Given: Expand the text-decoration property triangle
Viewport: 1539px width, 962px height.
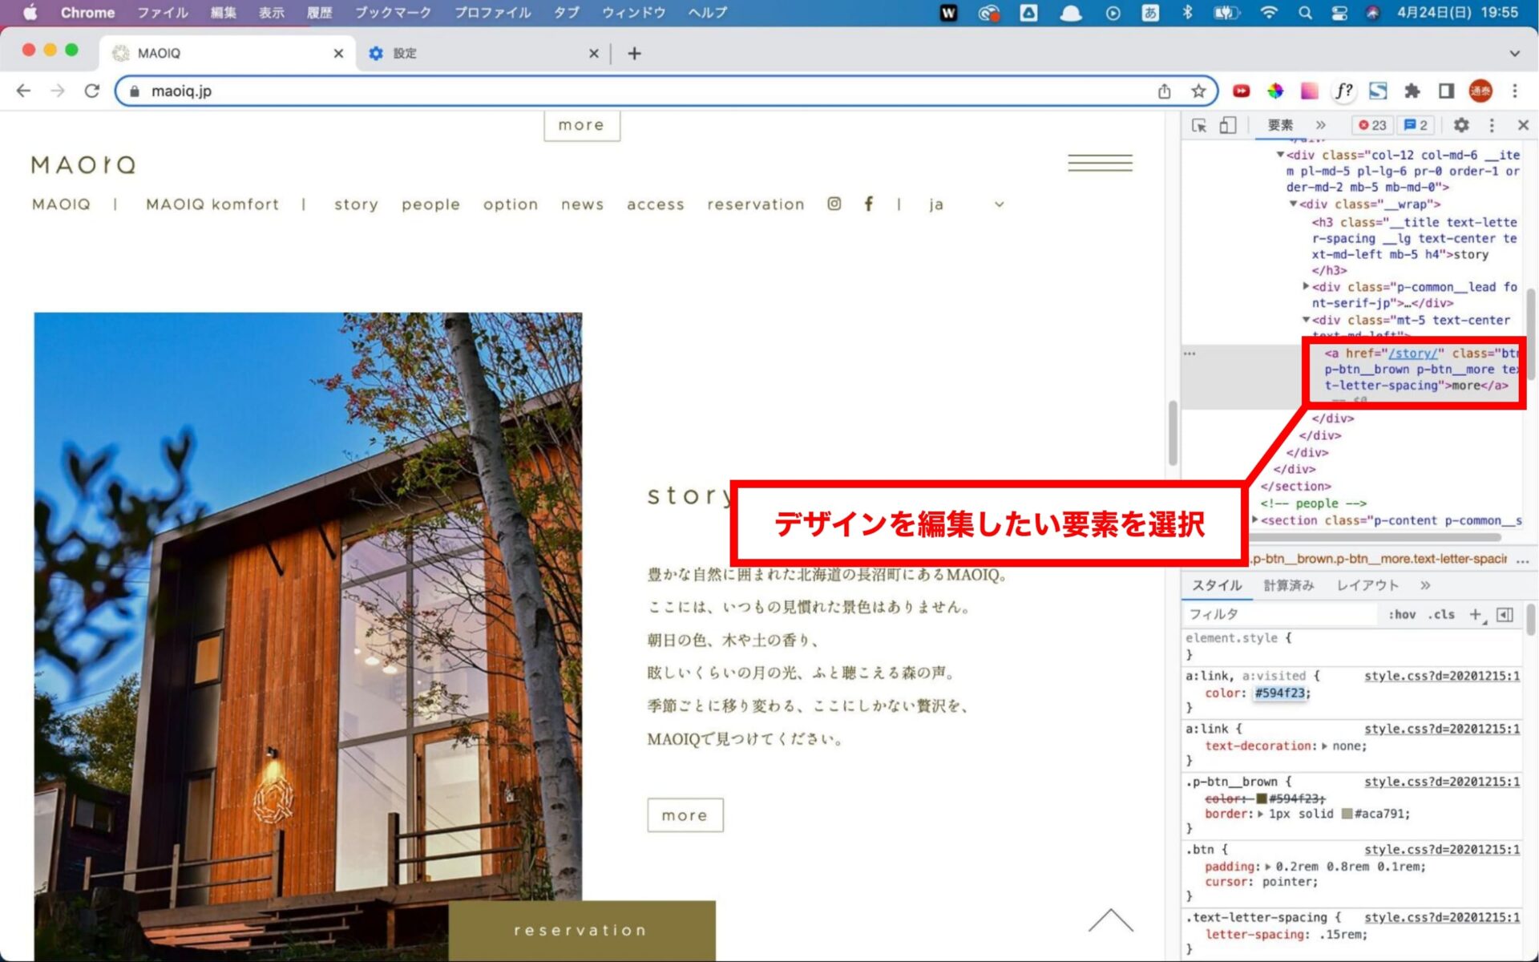Looking at the screenshot, I should (x=1324, y=746).
